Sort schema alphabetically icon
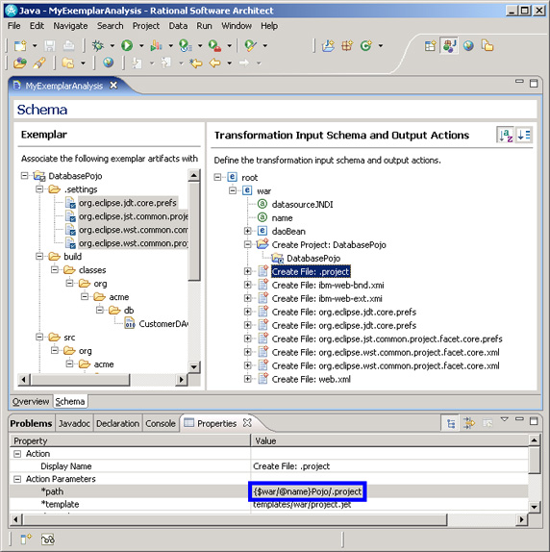This screenshot has height=552, width=550. [x=506, y=136]
